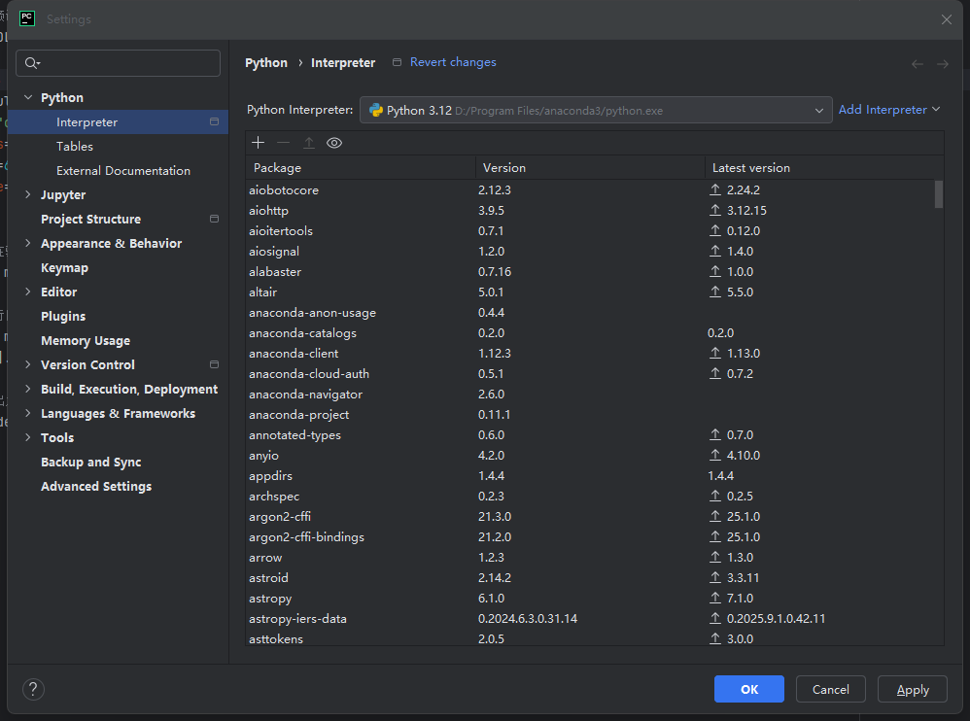Click project-level icon next to Interpreter

[214, 121]
